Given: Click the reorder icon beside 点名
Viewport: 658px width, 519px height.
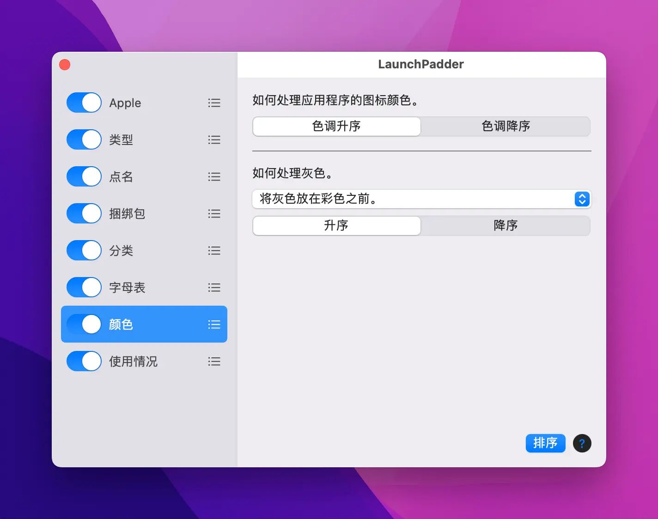Looking at the screenshot, I should 214,177.
